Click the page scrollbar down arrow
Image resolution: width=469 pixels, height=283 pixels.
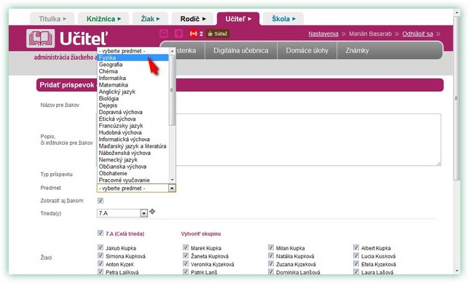[457, 271]
